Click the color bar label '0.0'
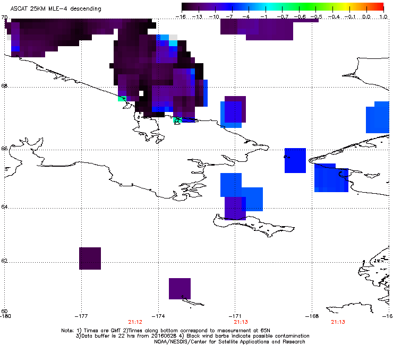The image size is (393, 345). click(366, 17)
